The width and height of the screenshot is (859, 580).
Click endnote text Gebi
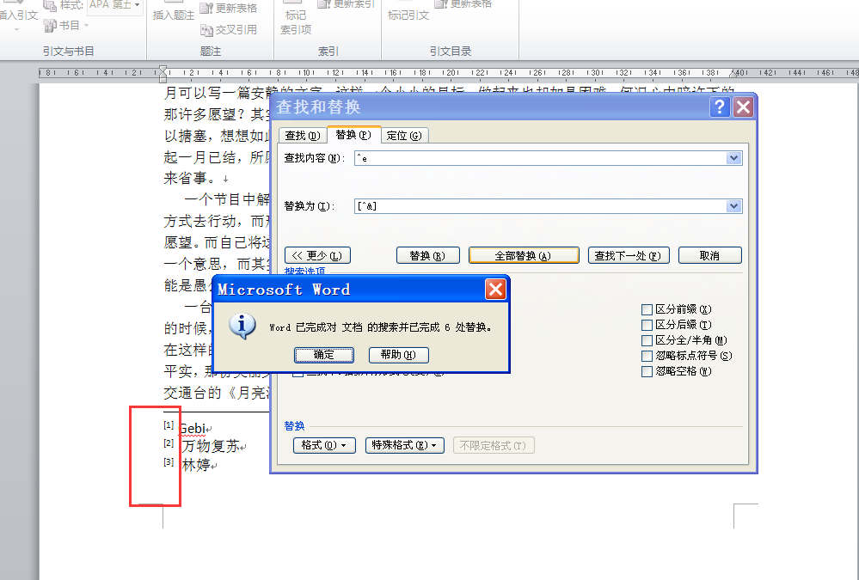(x=193, y=428)
